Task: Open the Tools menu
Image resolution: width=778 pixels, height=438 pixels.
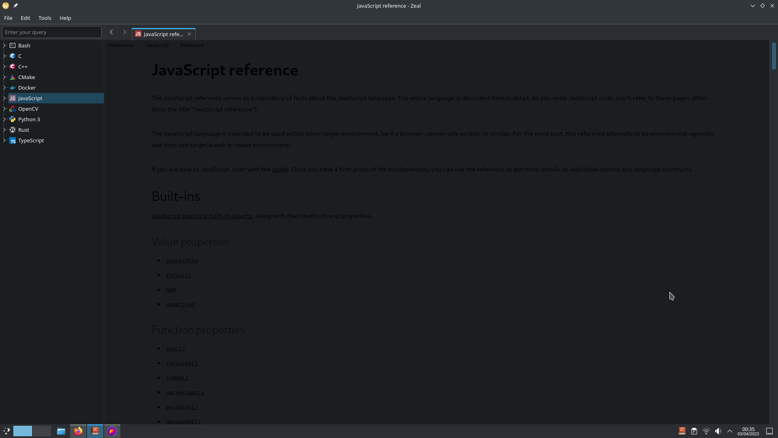Action: [x=45, y=18]
